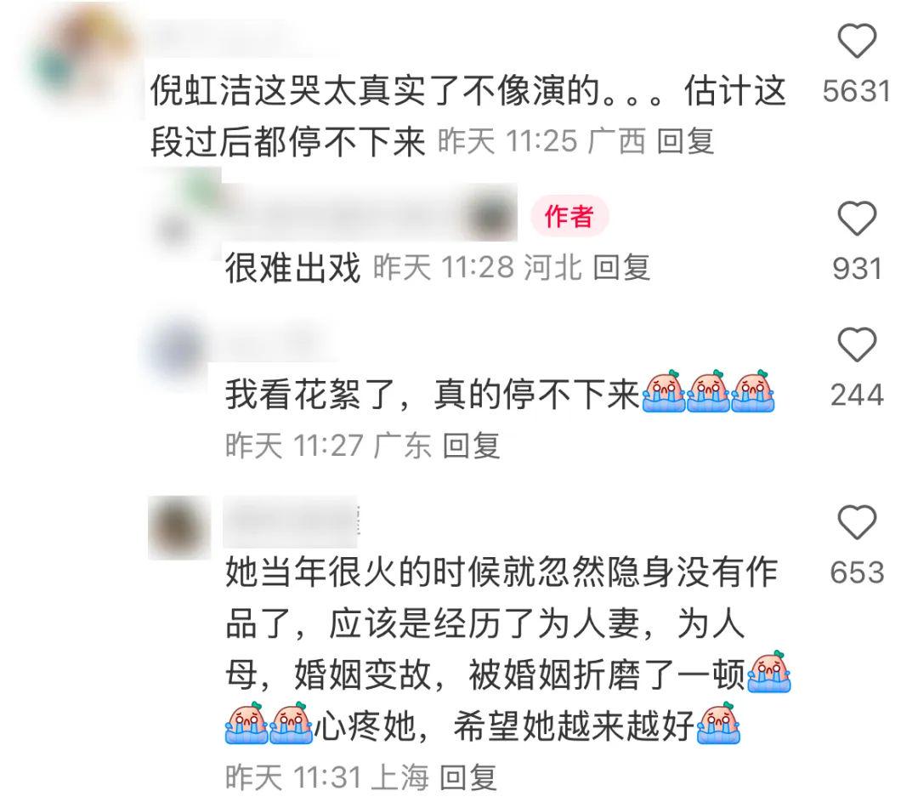Open avatar of the Shanghai commenter

179,527
